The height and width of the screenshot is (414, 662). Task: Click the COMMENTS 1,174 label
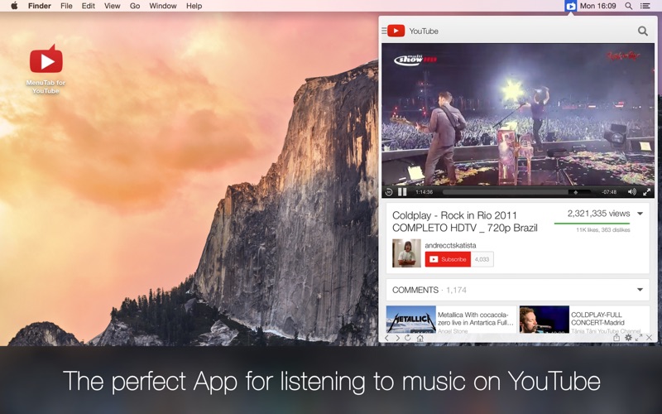[429, 291]
